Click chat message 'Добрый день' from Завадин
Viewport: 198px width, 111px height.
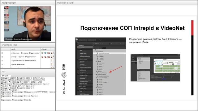39,78
